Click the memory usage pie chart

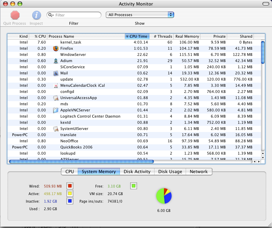tap(164, 196)
